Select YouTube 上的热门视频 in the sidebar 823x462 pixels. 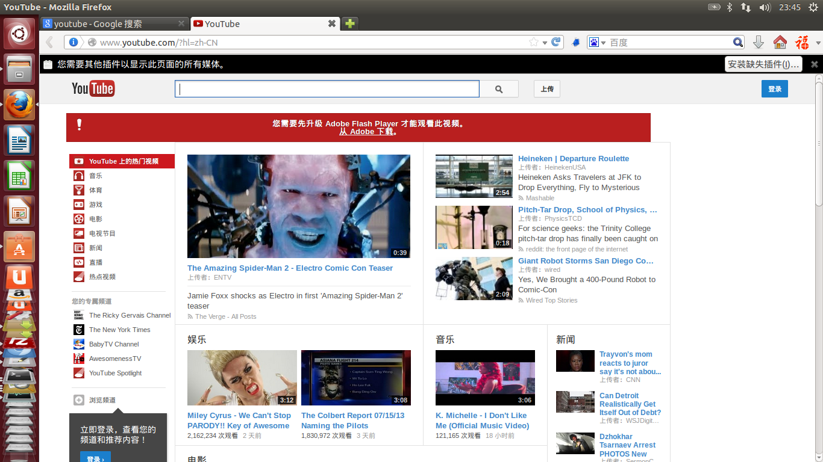point(122,161)
